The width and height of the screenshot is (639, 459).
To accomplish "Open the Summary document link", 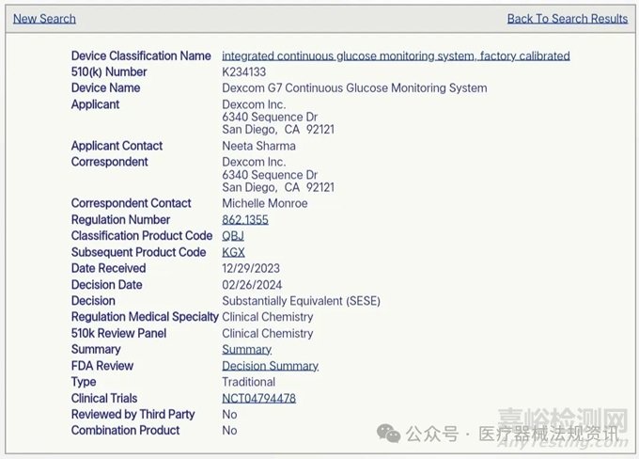I will [x=246, y=350].
